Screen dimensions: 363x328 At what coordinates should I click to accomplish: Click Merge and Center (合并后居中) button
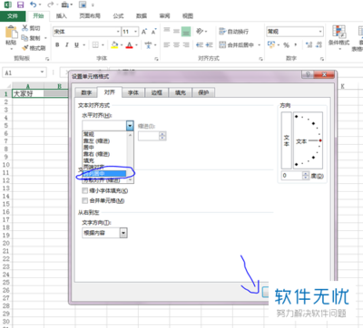point(236,45)
